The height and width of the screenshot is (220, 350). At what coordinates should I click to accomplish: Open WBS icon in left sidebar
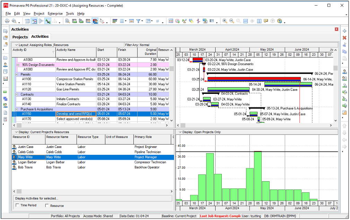coord(5,99)
